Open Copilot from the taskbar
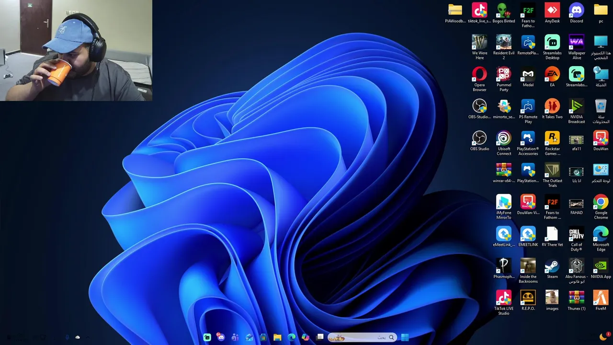The image size is (613, 345). click(306, 337)
